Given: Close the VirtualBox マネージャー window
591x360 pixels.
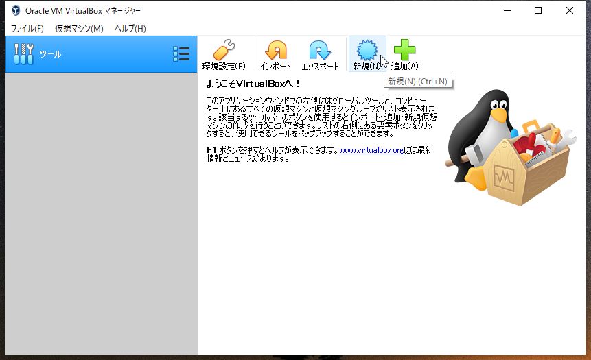Looking at the screenshot, I should point(570,10).
